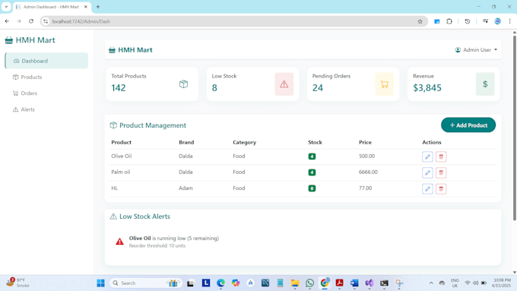Screen dimensions: 517x291
Task: Click the Revenue value $3,845
Action: [x=427, y=88]
